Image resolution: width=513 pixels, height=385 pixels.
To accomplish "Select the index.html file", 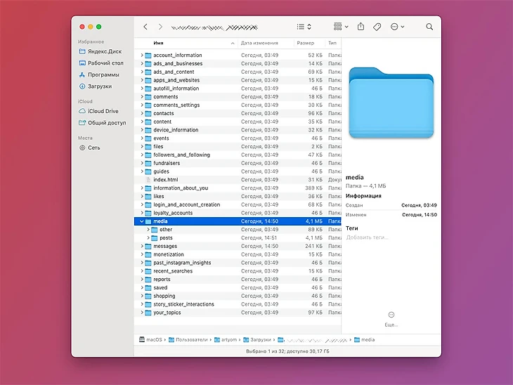I will click(x=165, y=180).
